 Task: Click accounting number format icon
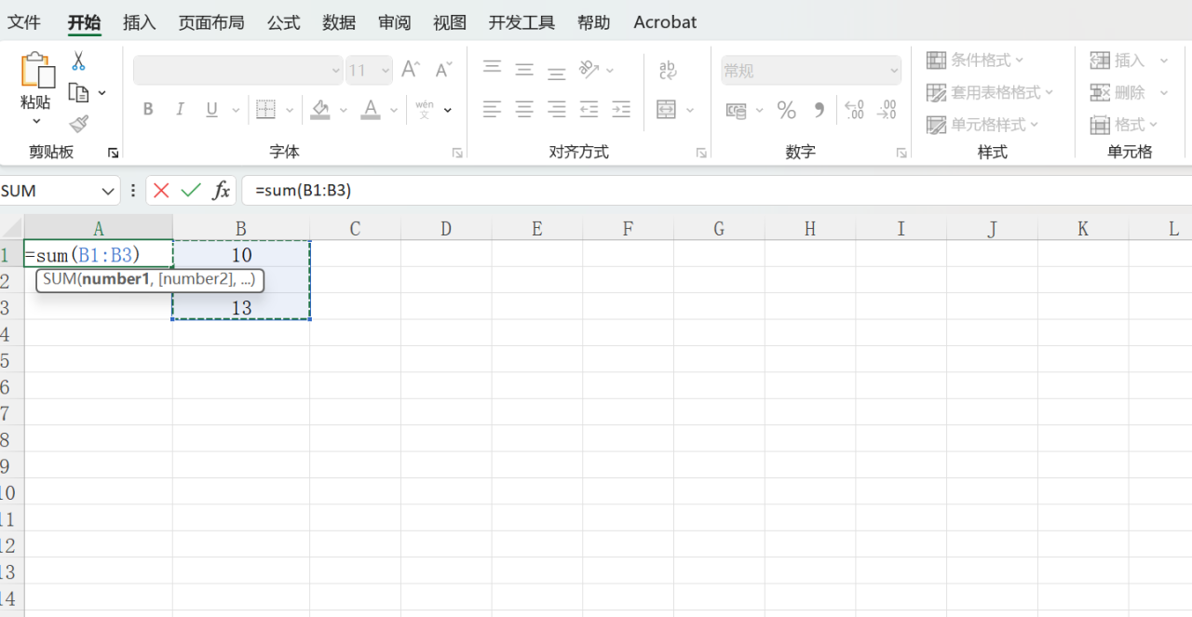click(x=737, y=111)
